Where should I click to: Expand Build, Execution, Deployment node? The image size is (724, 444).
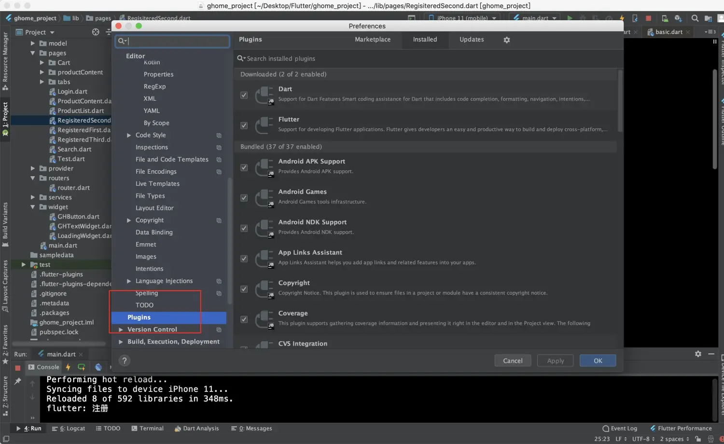click(121, 342)
